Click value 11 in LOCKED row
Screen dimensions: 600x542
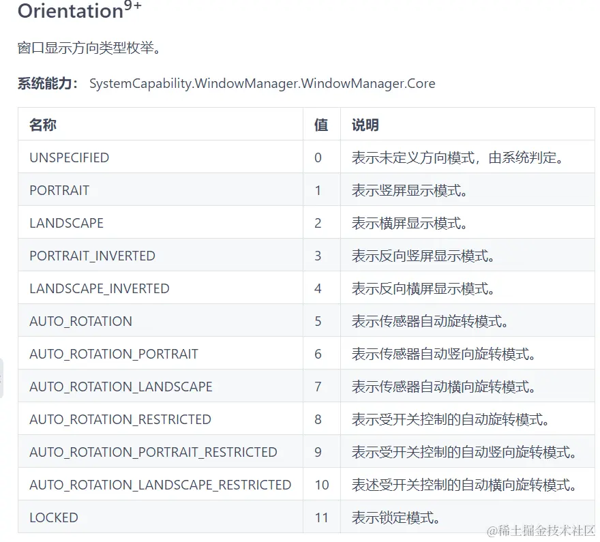322,518
